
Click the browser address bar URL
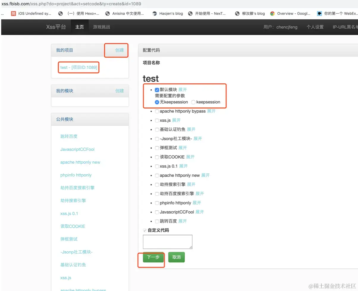71,4
